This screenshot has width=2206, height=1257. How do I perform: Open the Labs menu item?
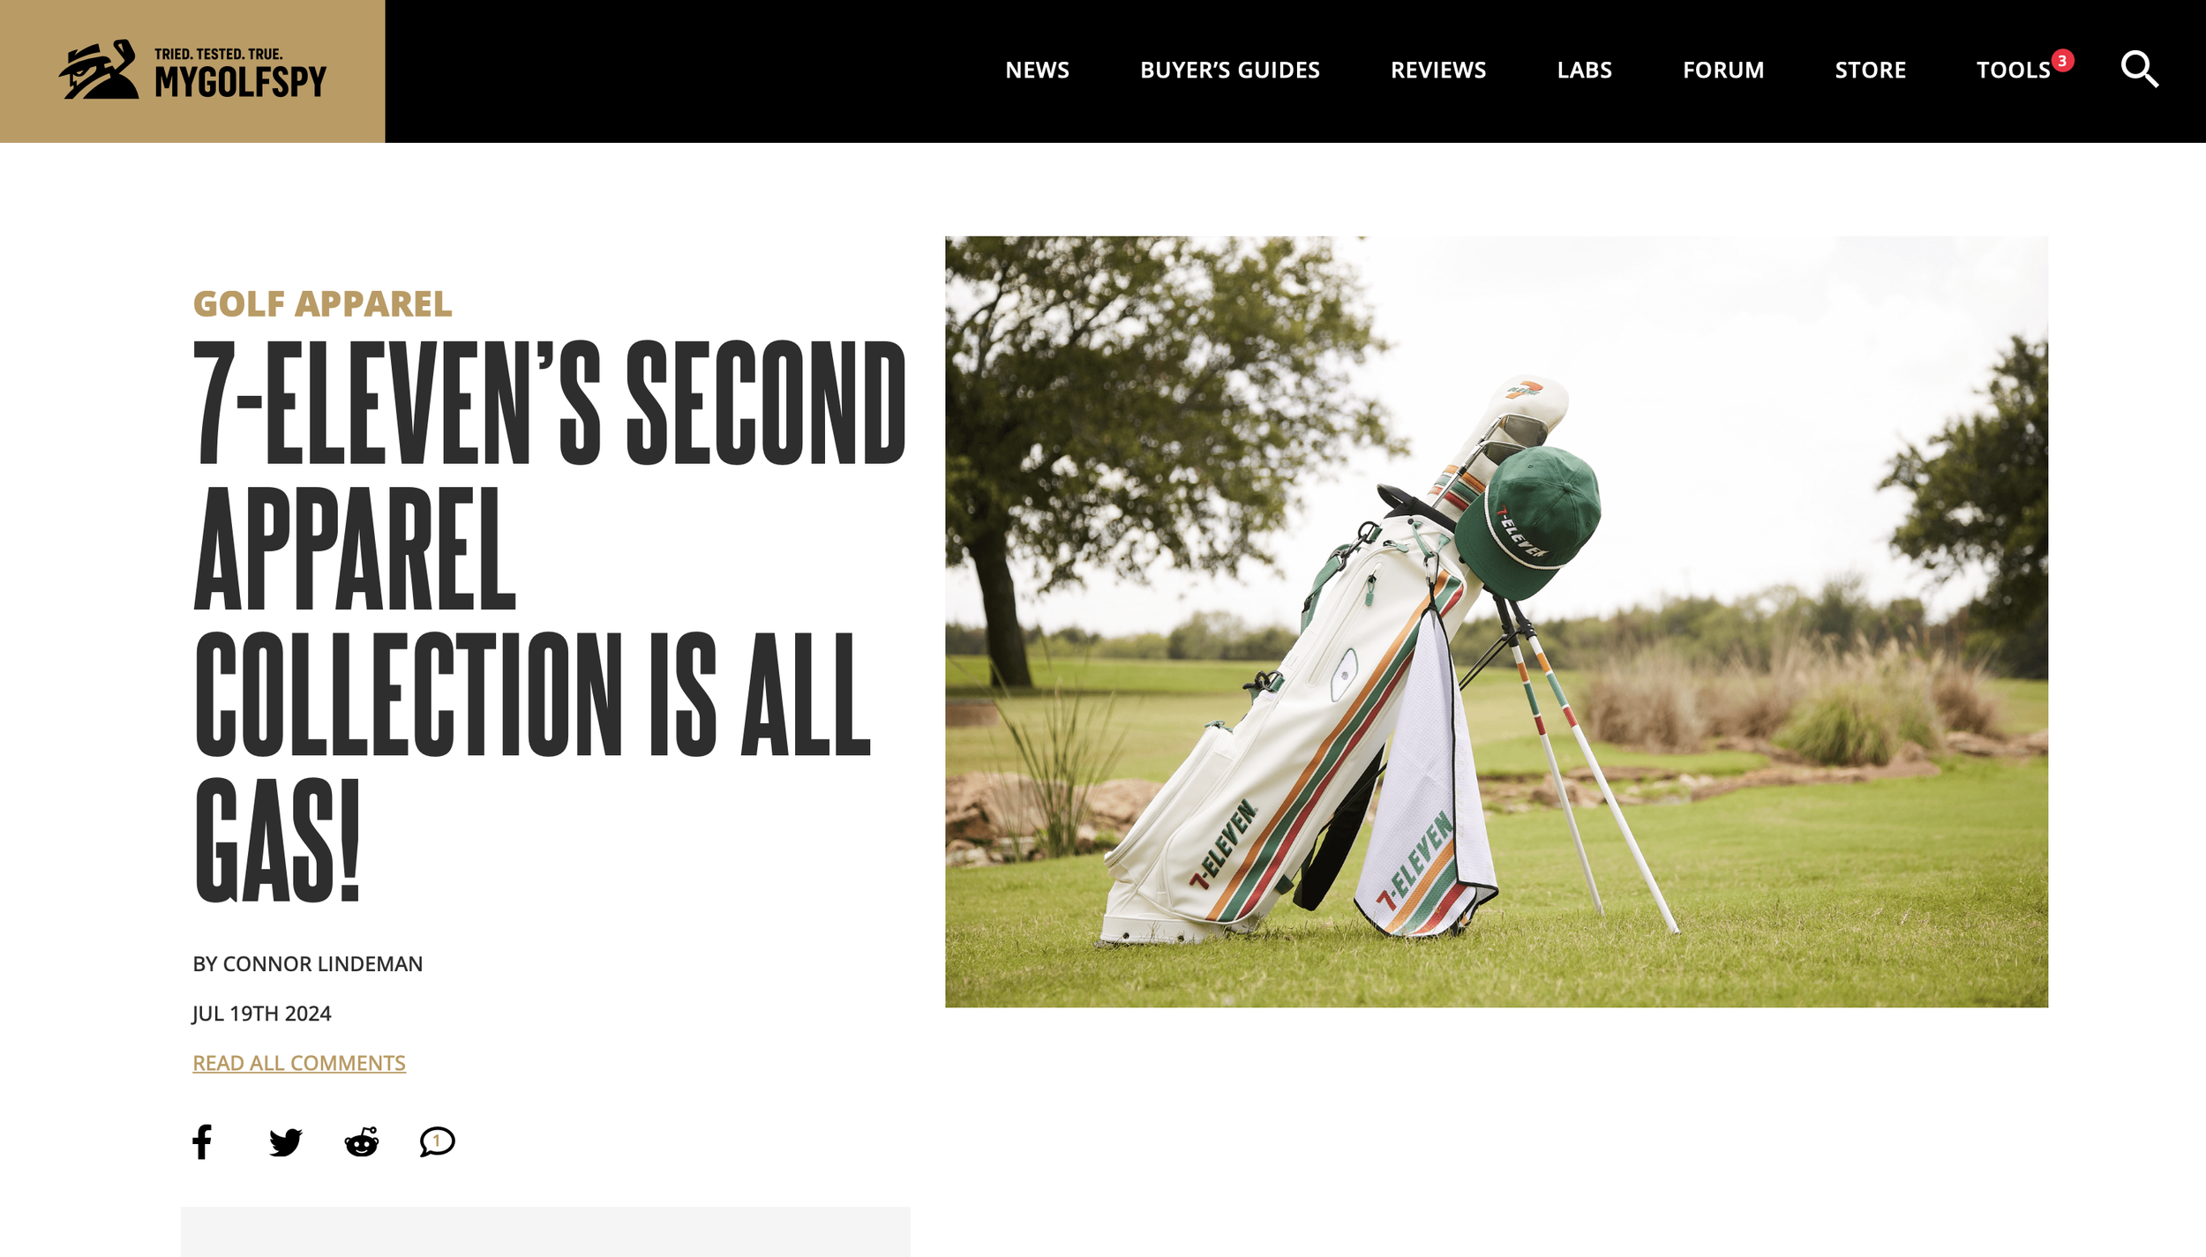(x=1584, y=70)
